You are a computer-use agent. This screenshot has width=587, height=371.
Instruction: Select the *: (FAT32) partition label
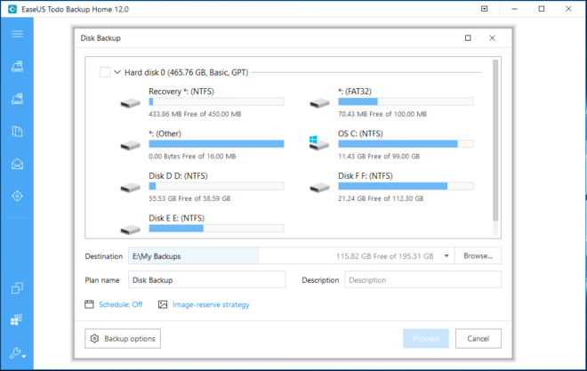click(x=355, y=92)
